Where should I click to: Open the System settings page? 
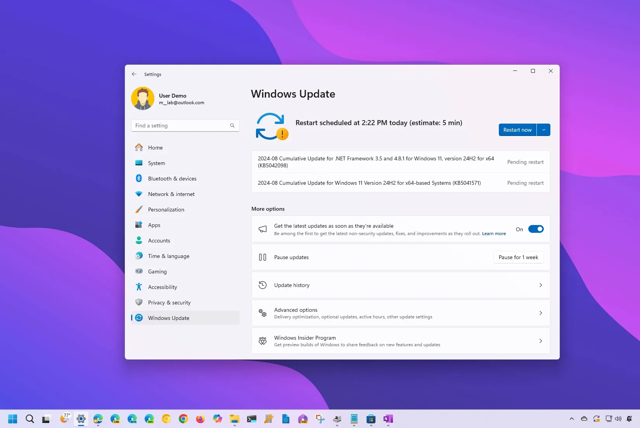pos(185,163)
